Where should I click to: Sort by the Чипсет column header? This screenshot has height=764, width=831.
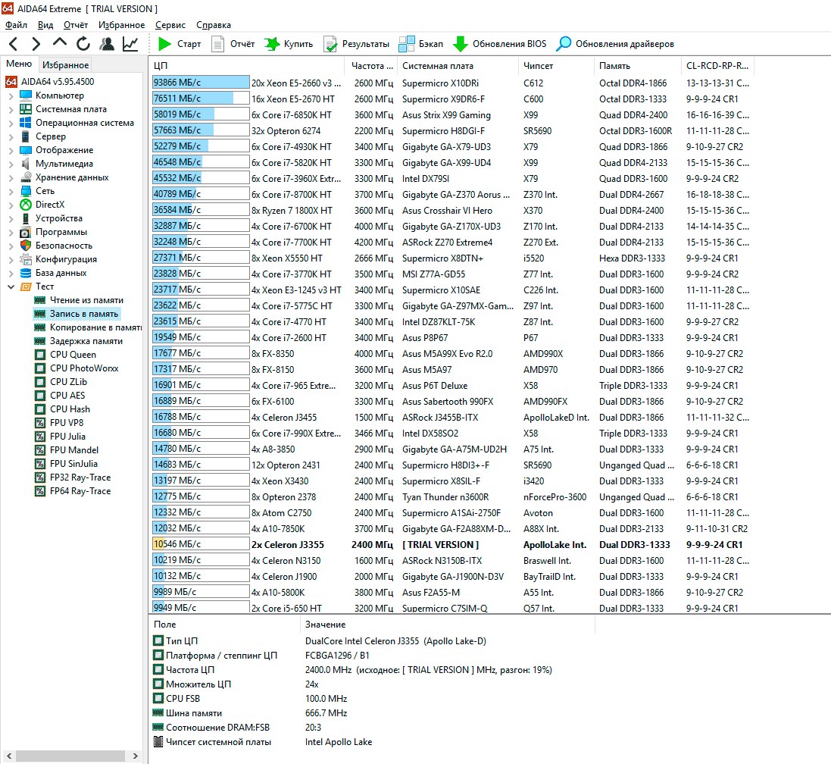coord(538,66)
